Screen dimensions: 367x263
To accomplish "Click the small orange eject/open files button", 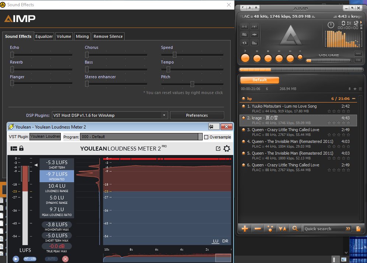I will (300, 57).
